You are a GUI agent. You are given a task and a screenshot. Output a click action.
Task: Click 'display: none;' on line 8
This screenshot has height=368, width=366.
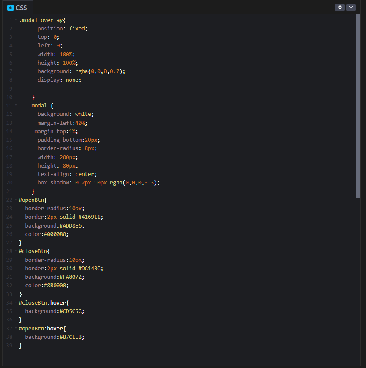coord(60,80)
